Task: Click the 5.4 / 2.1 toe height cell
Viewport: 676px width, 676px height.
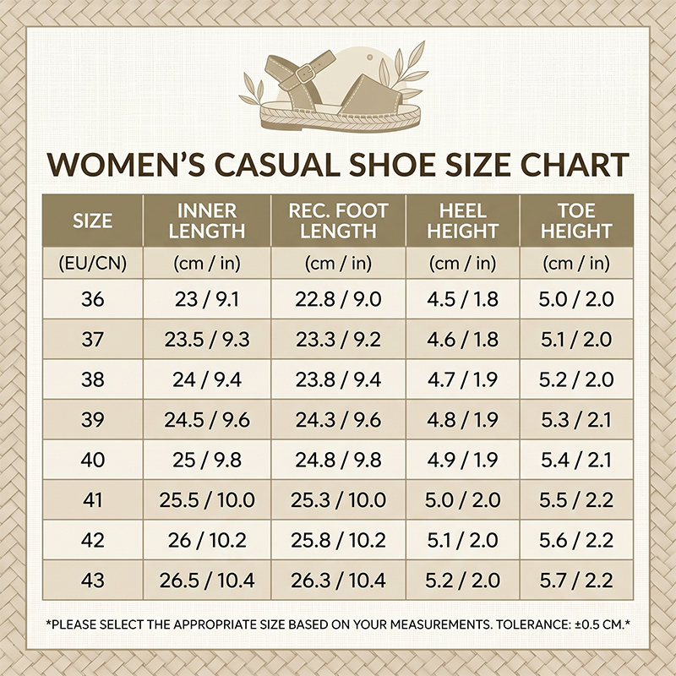Action: tap(576, 460)
